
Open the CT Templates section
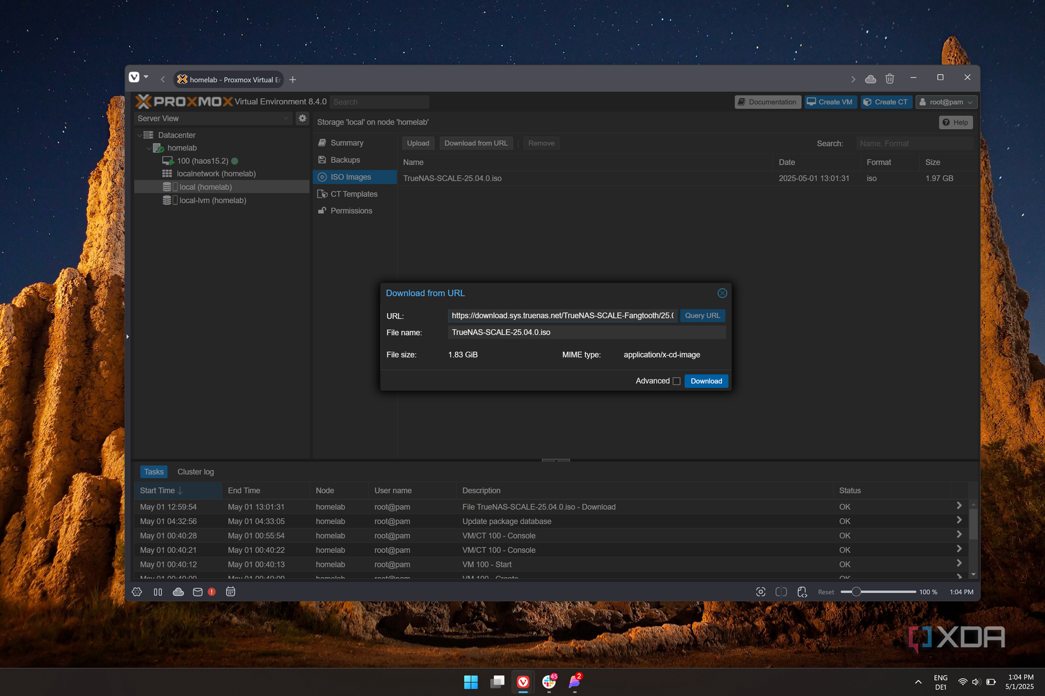(x=354, y=194)
